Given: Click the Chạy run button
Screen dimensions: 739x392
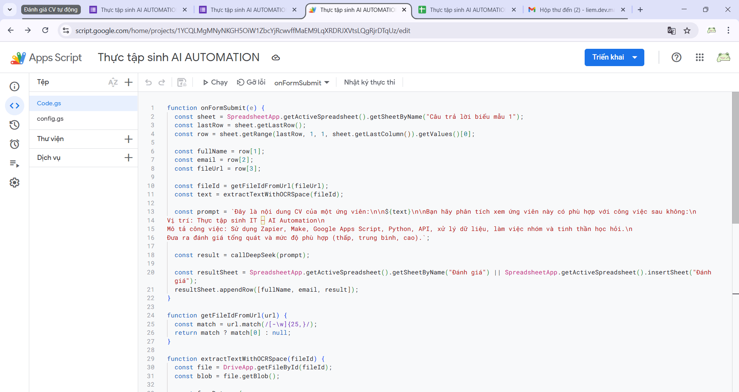Looking at the screenshot, I should pos(215,82).
